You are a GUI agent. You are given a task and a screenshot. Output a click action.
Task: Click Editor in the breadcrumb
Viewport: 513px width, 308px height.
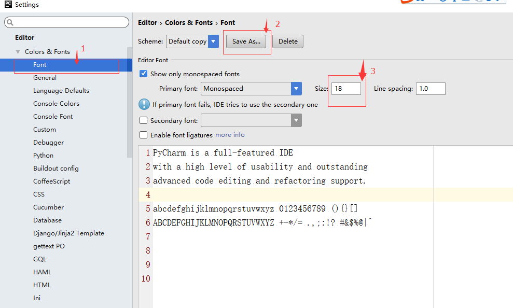pyautogui.click(x=147, y=23)
